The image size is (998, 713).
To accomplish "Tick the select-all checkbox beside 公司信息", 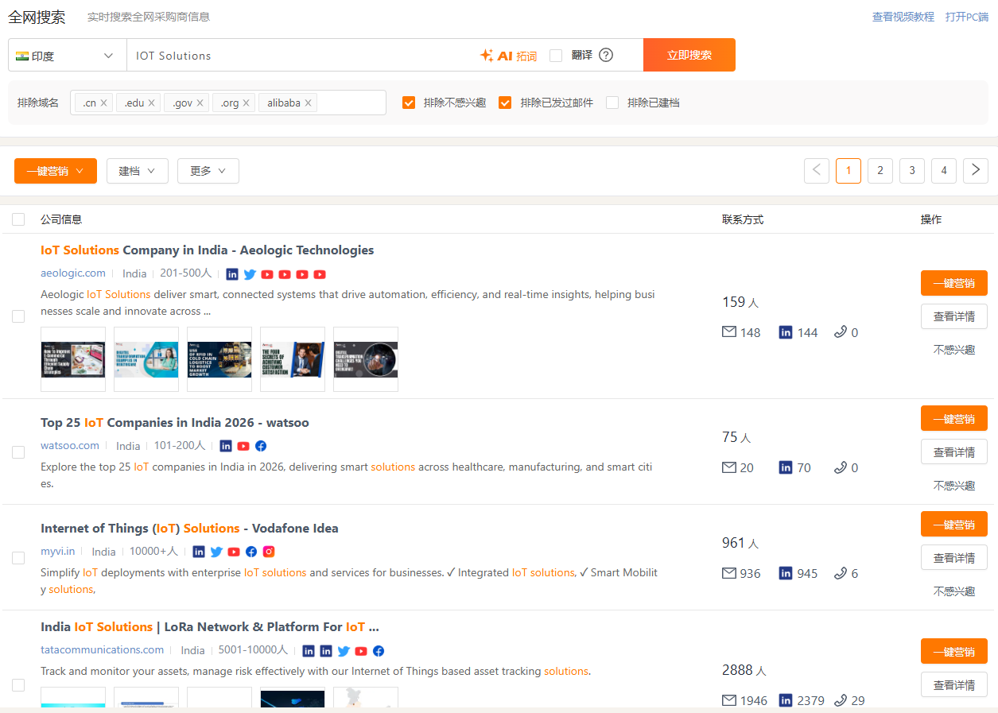I will pos(18,219).
